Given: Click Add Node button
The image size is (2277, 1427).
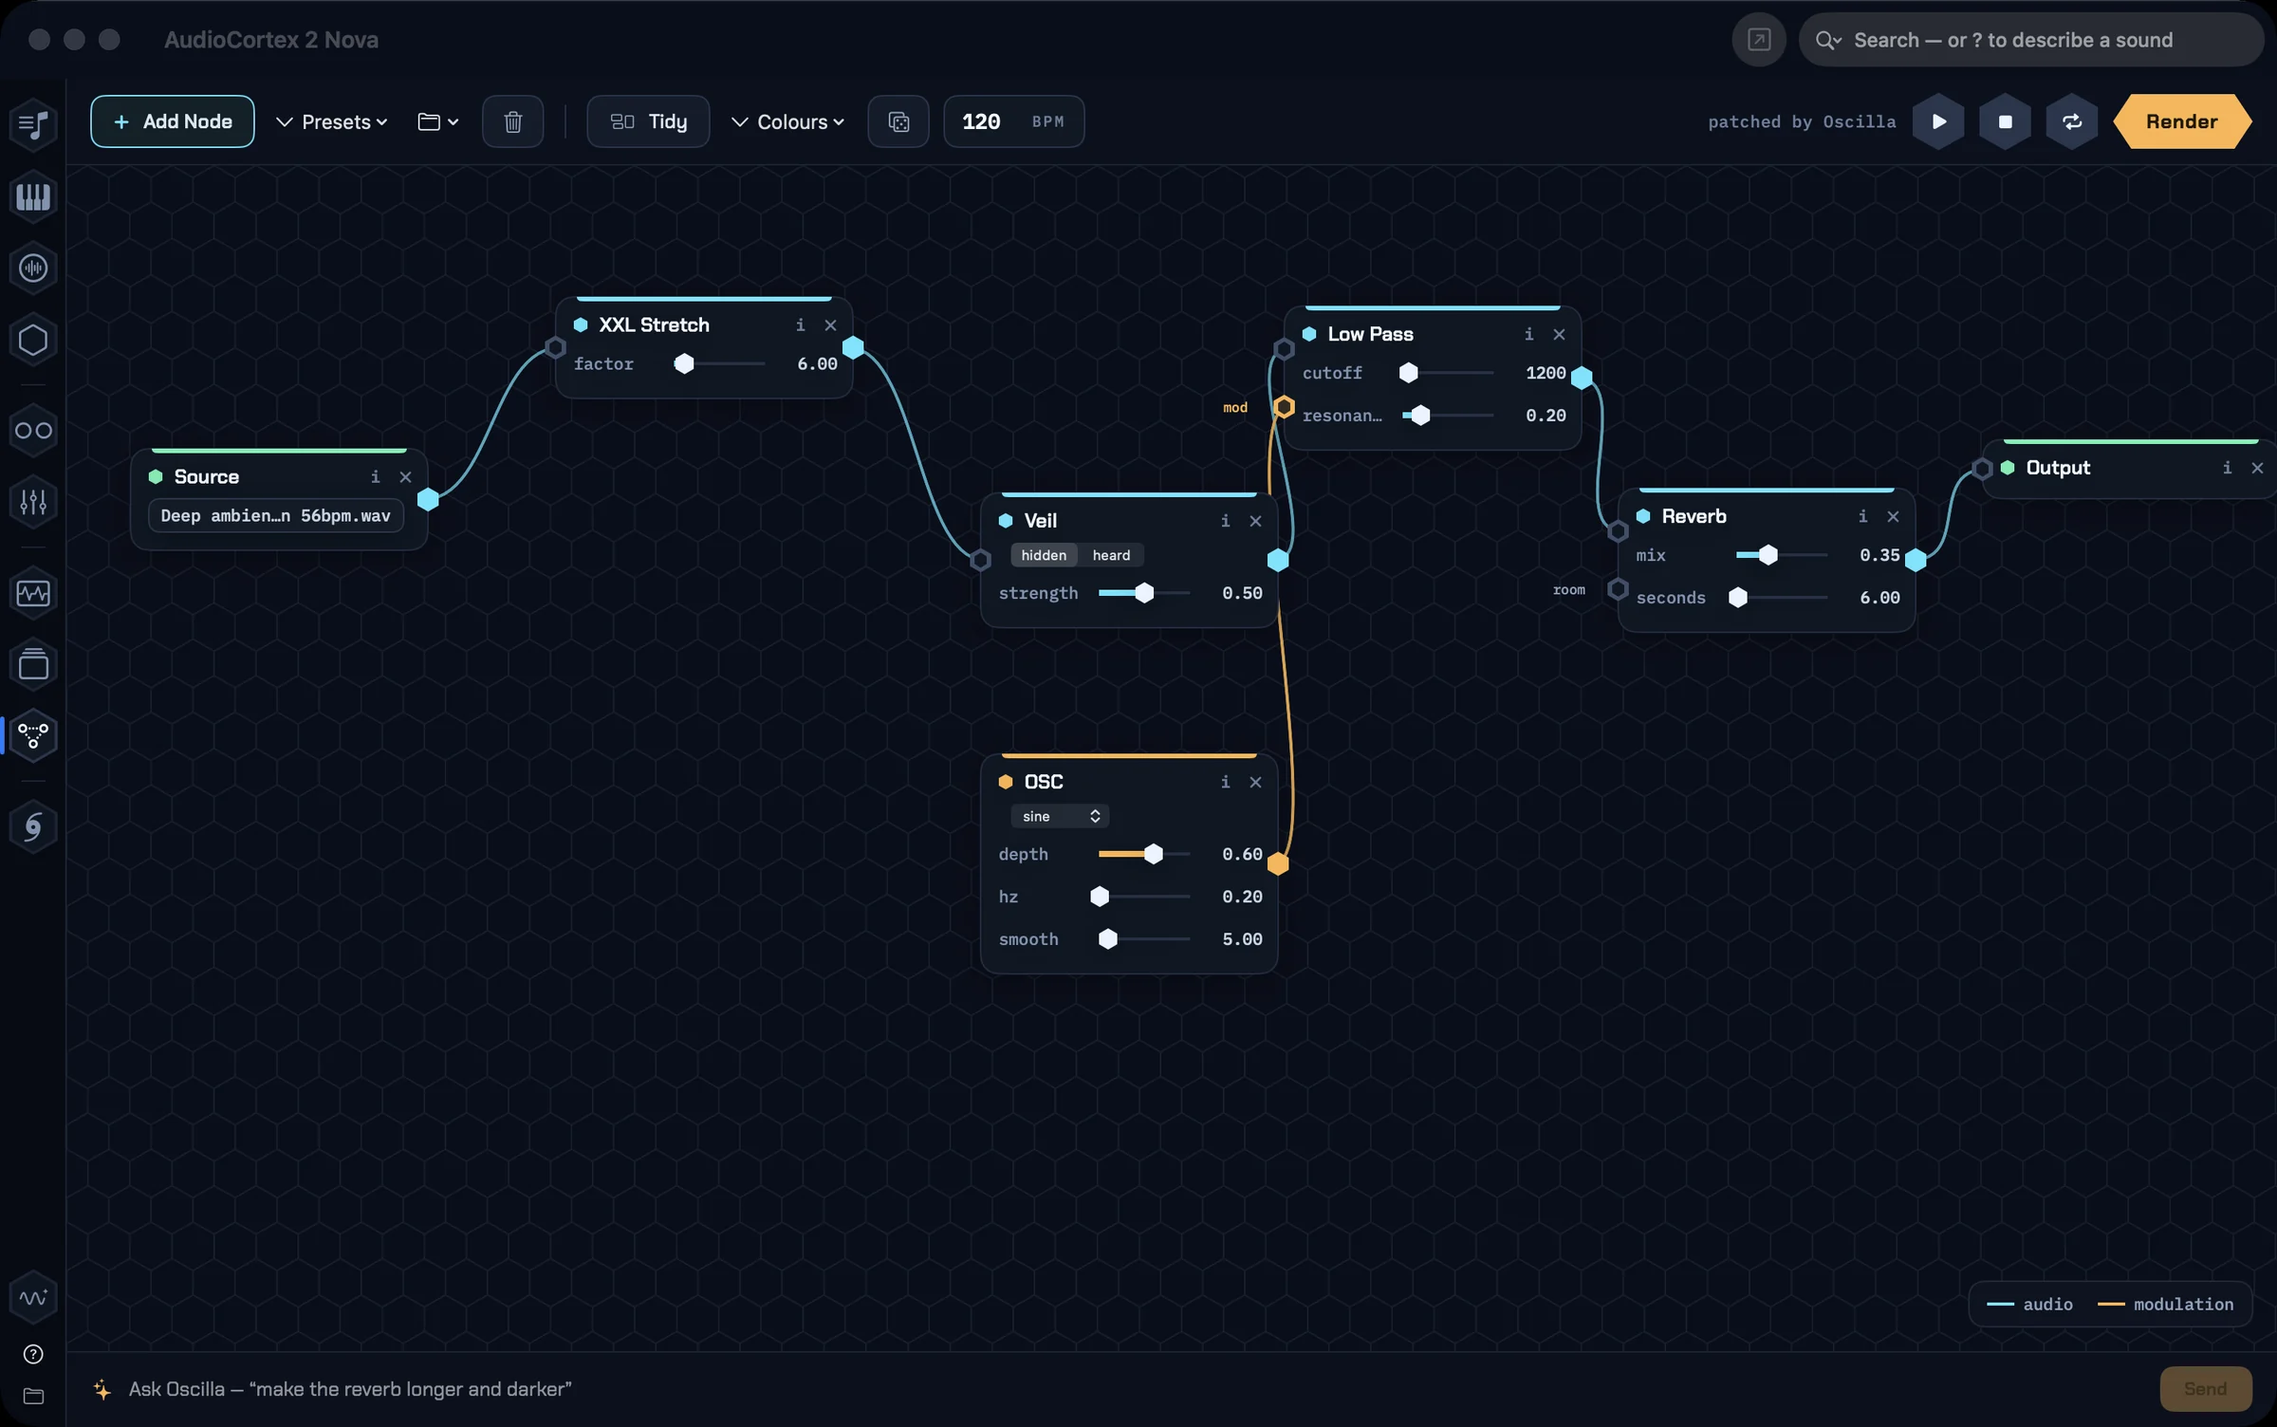Looking at the screenshot, I should click(173, 121).
